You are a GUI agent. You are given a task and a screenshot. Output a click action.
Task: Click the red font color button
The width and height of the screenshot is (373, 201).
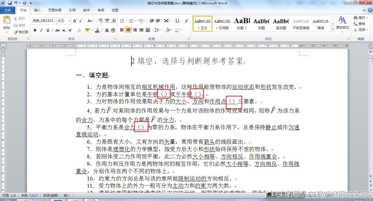click(x=97, y=30)
